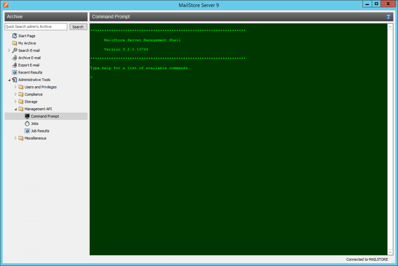Click the console scrollbar down arrow
The width and height of the screenshot is (398, 266).
(390, 252)
